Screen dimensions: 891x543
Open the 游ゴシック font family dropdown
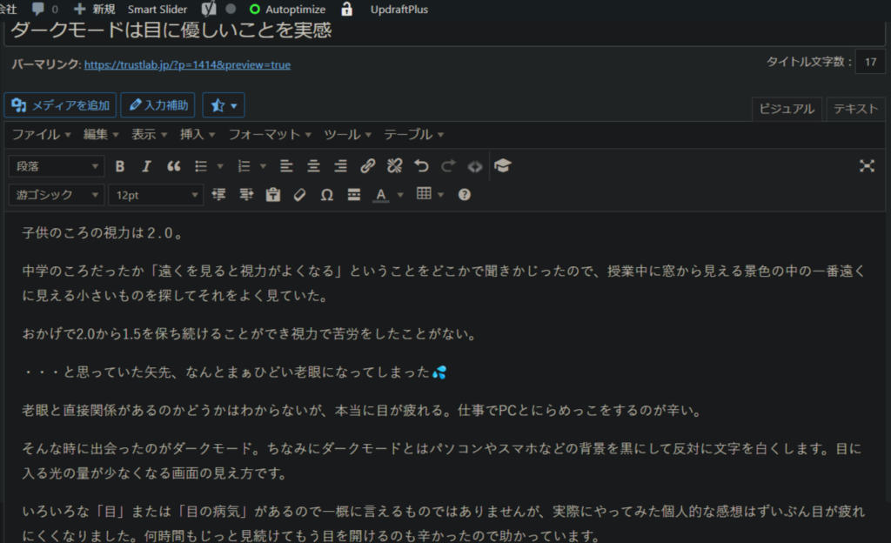[x=57, y=195]
